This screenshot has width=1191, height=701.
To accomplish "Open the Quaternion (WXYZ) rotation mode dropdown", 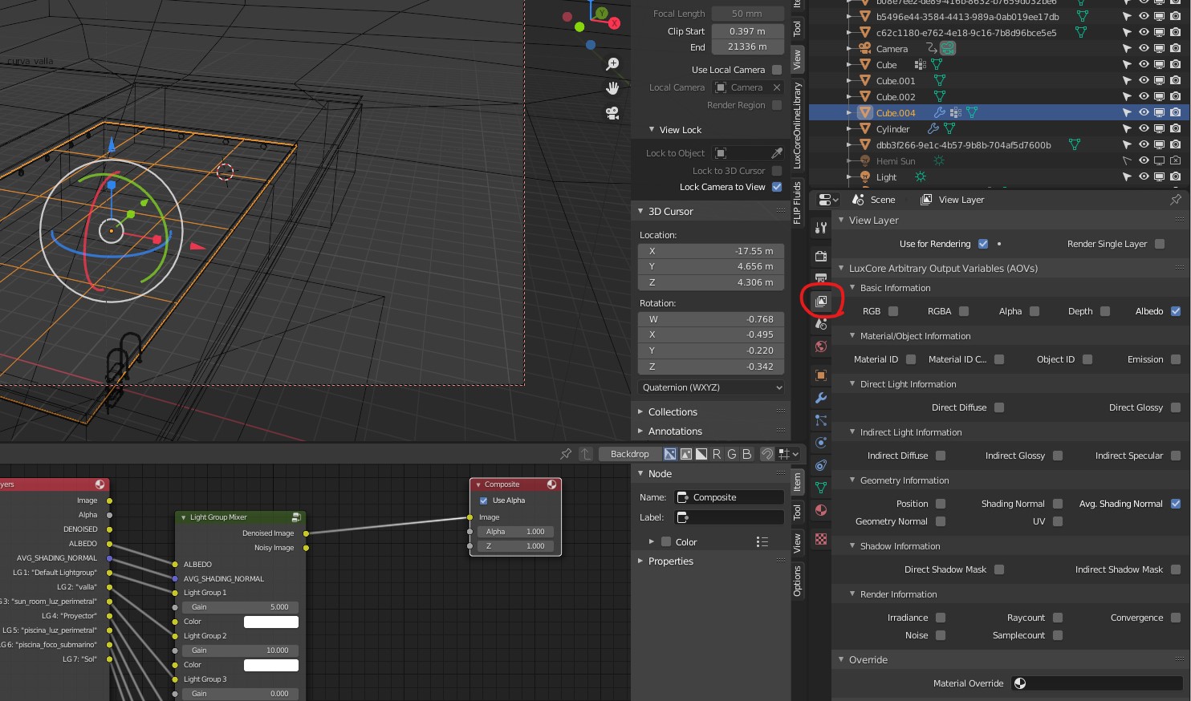I will (711, 387).
